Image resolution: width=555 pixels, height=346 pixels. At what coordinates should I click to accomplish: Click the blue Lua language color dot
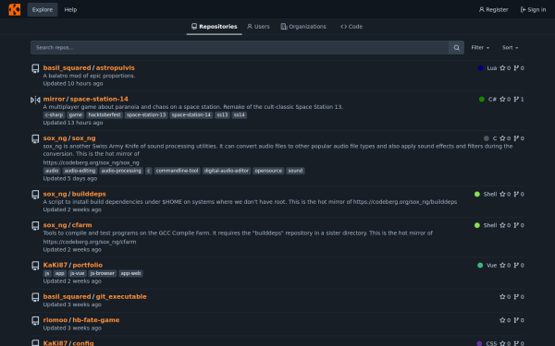point(481,67)
